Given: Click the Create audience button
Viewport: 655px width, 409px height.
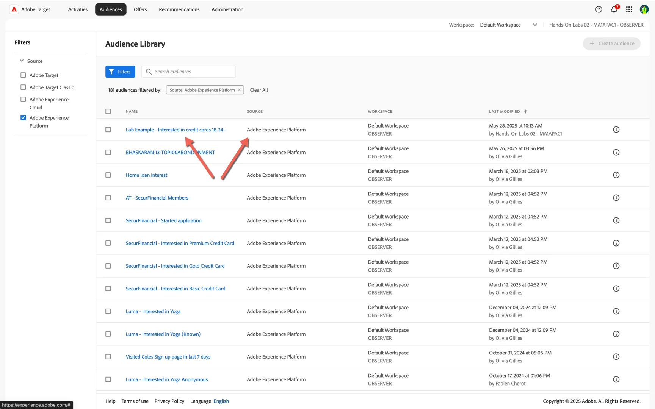Looking at the screenshot, I should click(x=611, y=44).
